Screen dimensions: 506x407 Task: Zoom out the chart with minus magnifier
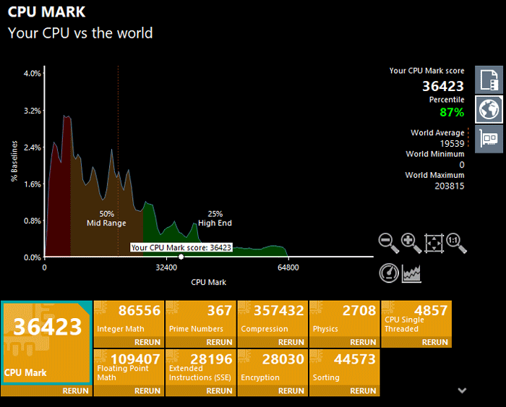[389, 244]
